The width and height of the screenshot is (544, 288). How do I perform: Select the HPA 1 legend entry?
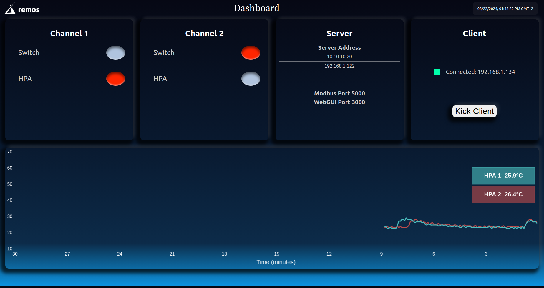pos(503,176)
